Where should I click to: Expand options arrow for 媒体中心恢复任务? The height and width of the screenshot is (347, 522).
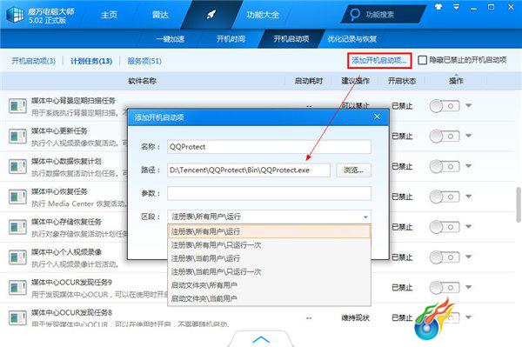468,196
